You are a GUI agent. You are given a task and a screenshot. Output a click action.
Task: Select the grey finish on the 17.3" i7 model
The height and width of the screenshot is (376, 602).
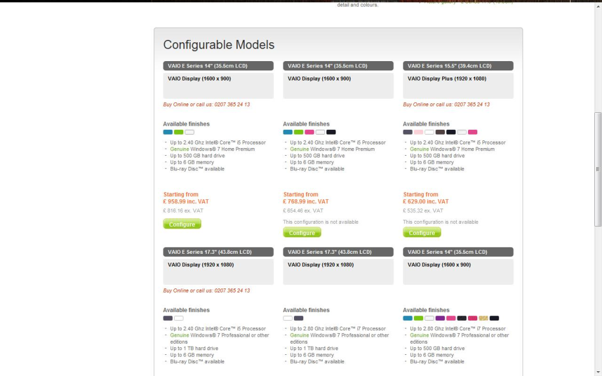pyautogui.click(x=298, y=318)
